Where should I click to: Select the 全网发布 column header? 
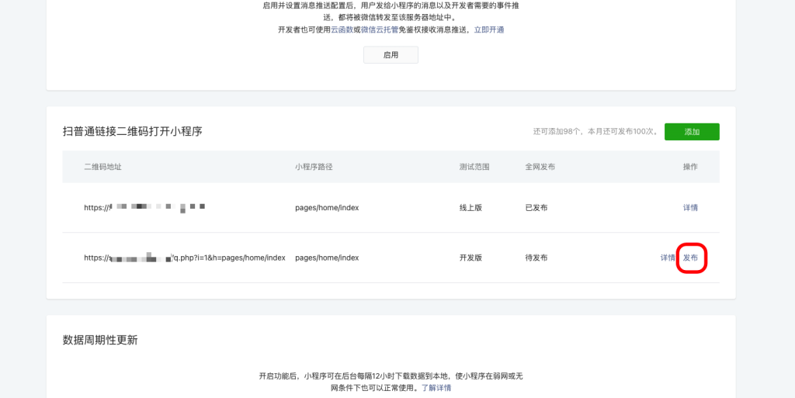540,167
